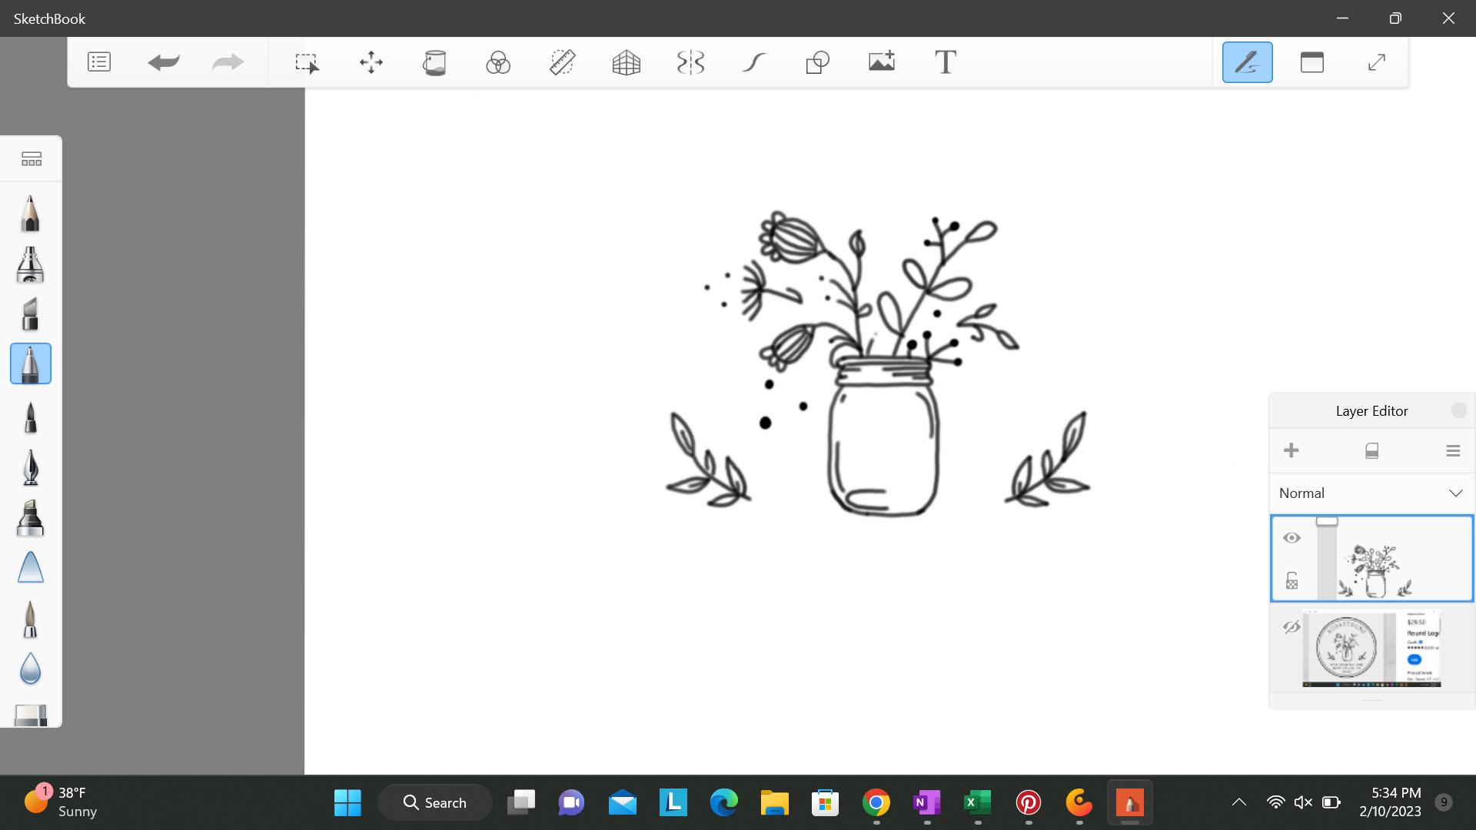Enable Perspective grid guides

(627, 62)
